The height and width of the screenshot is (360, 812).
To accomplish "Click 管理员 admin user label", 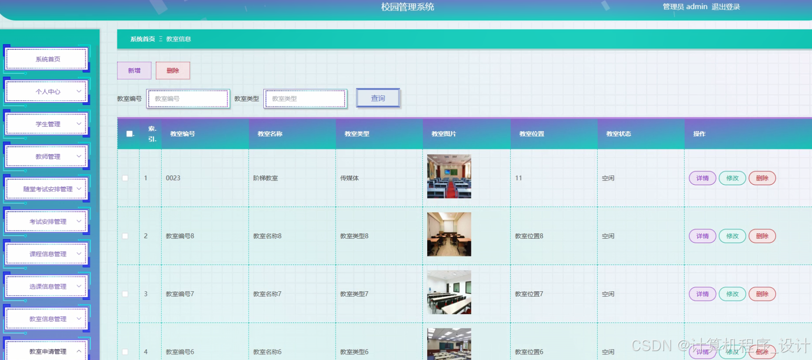I will point(685,7).
